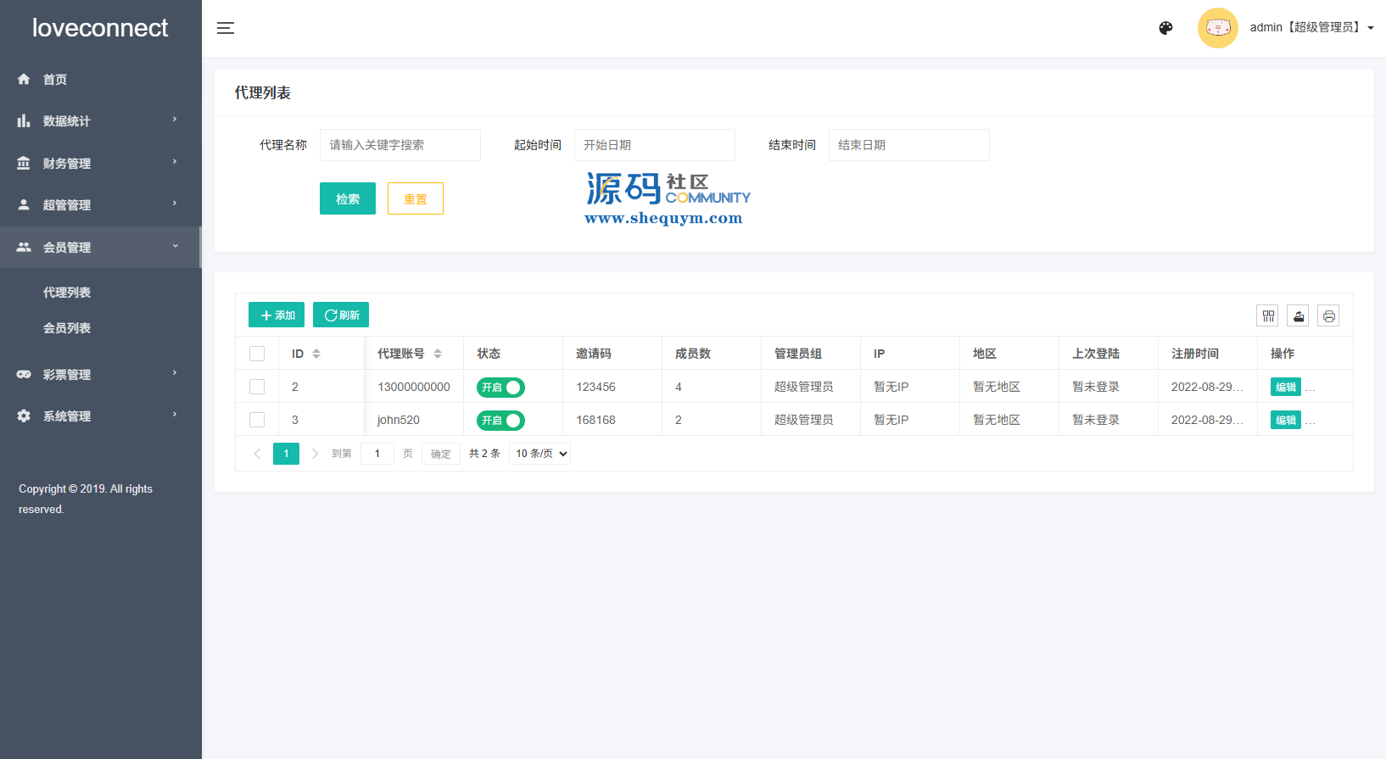The width and height of the screenshot is (1386, 759).
Task: Toggle the status switch for john520
Action: pos(500,421)
